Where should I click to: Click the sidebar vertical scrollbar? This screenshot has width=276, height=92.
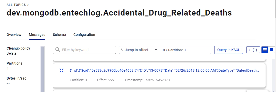click(x=42, y=69)
